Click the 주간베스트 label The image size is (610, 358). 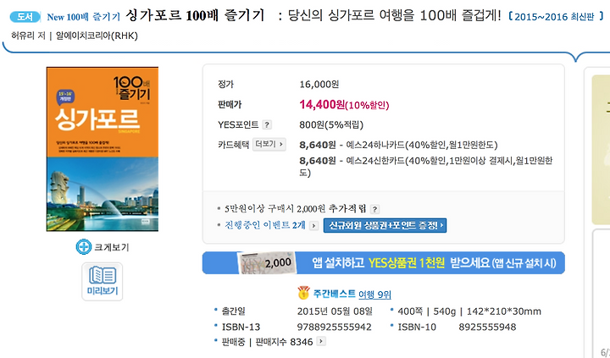coord(334,294)
